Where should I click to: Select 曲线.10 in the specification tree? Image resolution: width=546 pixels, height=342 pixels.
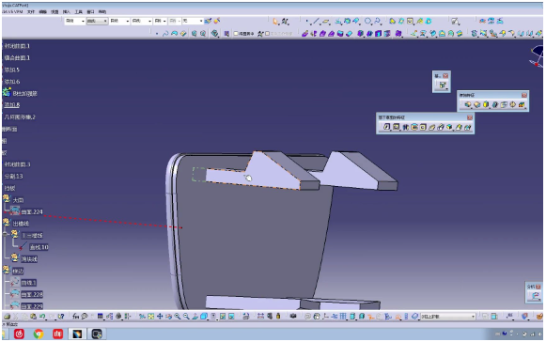(39, 247)
